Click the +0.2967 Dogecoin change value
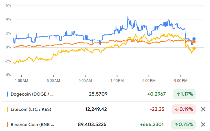210x131 pixels. pos(156,94)
